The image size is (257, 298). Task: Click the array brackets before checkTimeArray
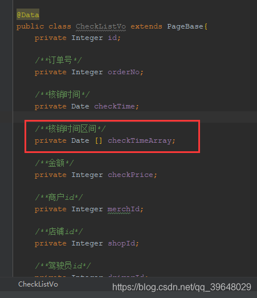pos(99,140)
